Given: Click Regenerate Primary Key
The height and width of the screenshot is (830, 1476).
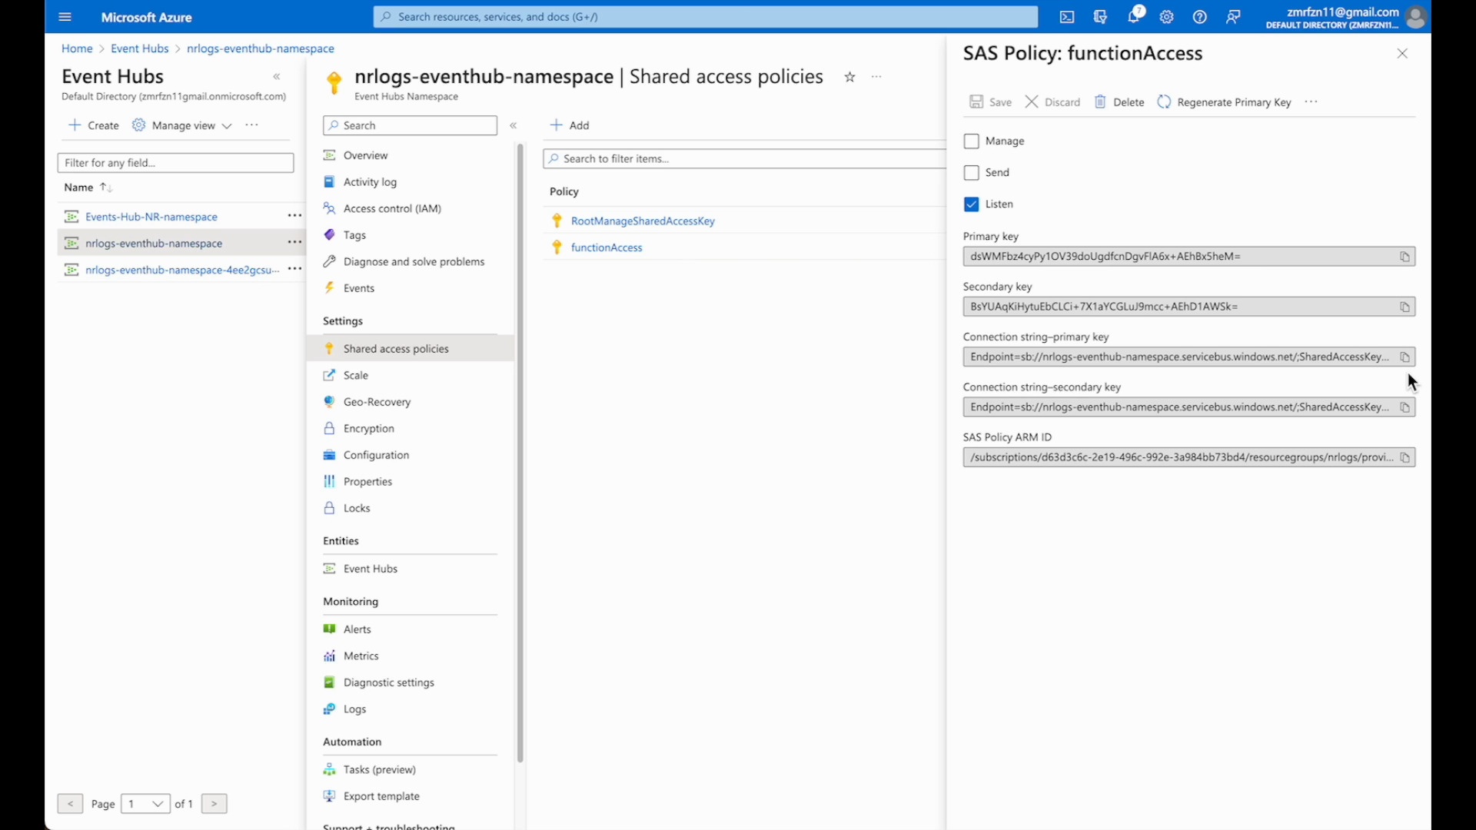Looking at the screenshot, I should [1225, 102].
